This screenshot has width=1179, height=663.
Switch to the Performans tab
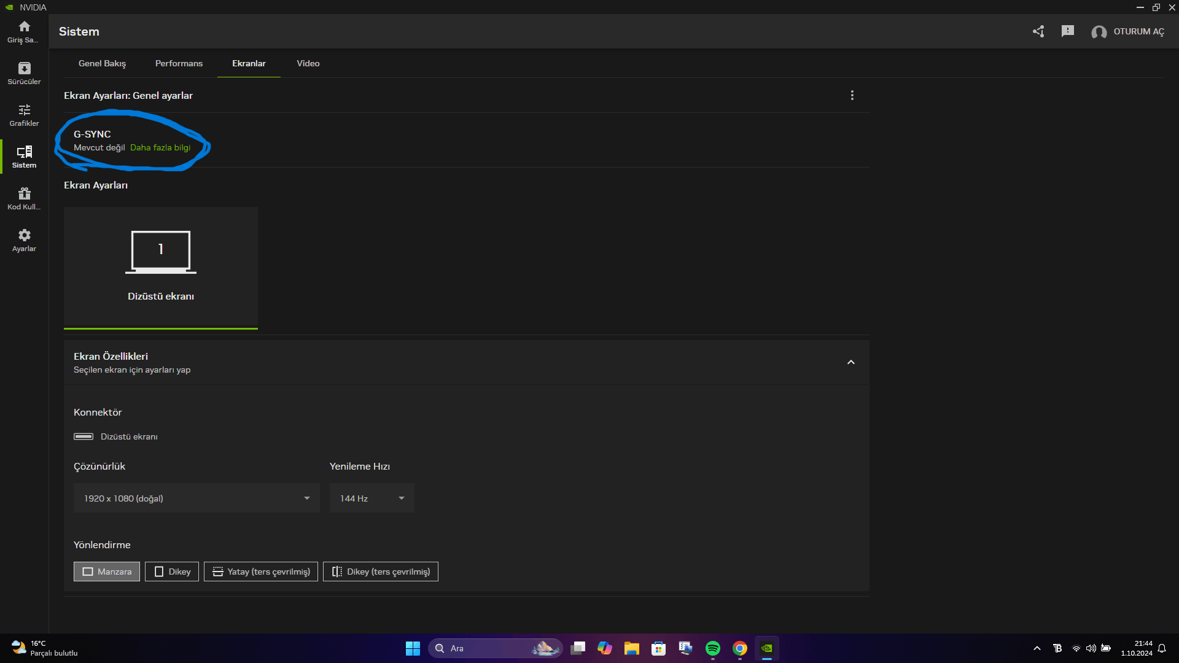point(179,63)
